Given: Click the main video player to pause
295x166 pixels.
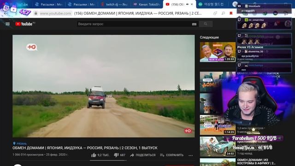Looking at the screenshot, I should coord(103,86).
